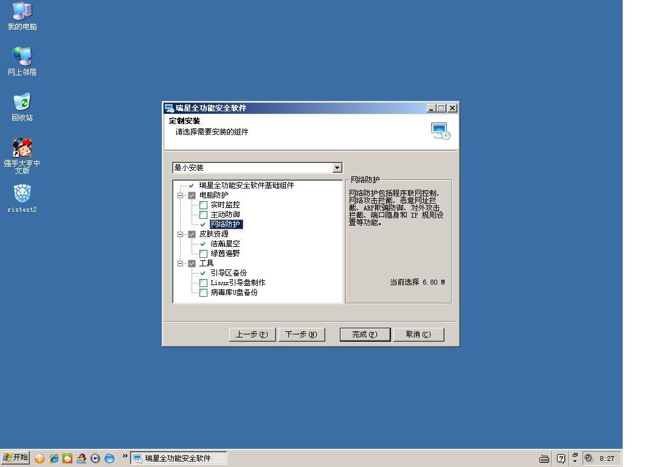
Task: Launch QQ penguin from quick launch
Action: click(x=81, y=458)
